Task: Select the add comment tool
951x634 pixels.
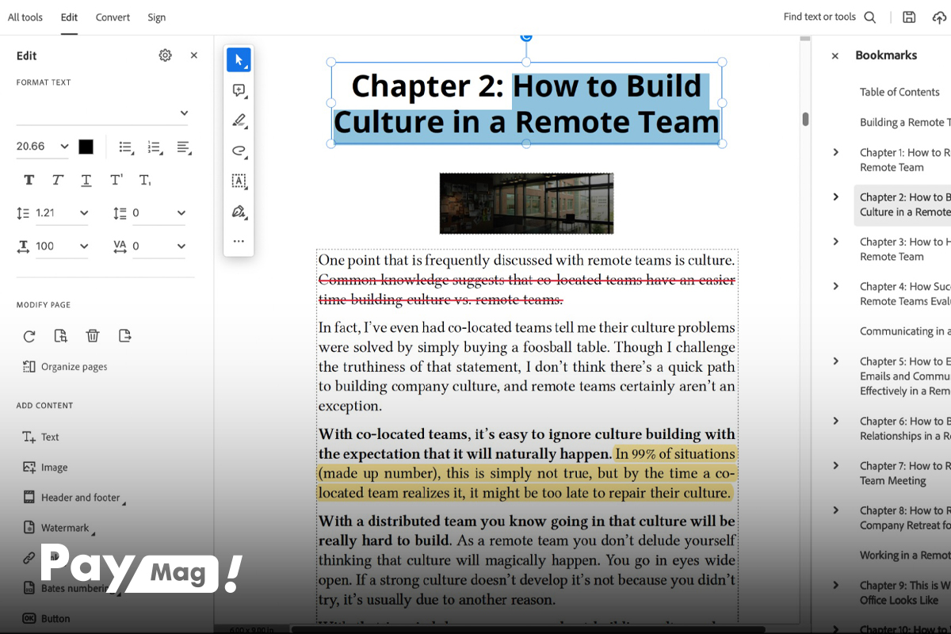Action: [x=239, y=90]
